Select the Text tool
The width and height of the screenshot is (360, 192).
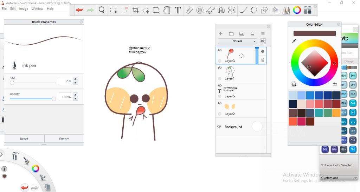[178, 10]
